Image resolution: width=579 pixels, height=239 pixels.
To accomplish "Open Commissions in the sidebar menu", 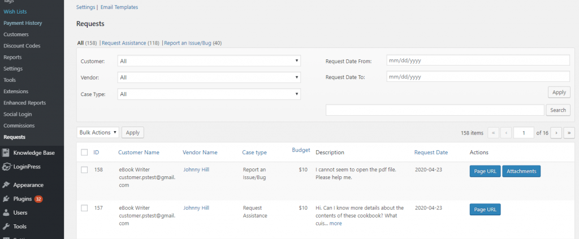I will [19, 125].
